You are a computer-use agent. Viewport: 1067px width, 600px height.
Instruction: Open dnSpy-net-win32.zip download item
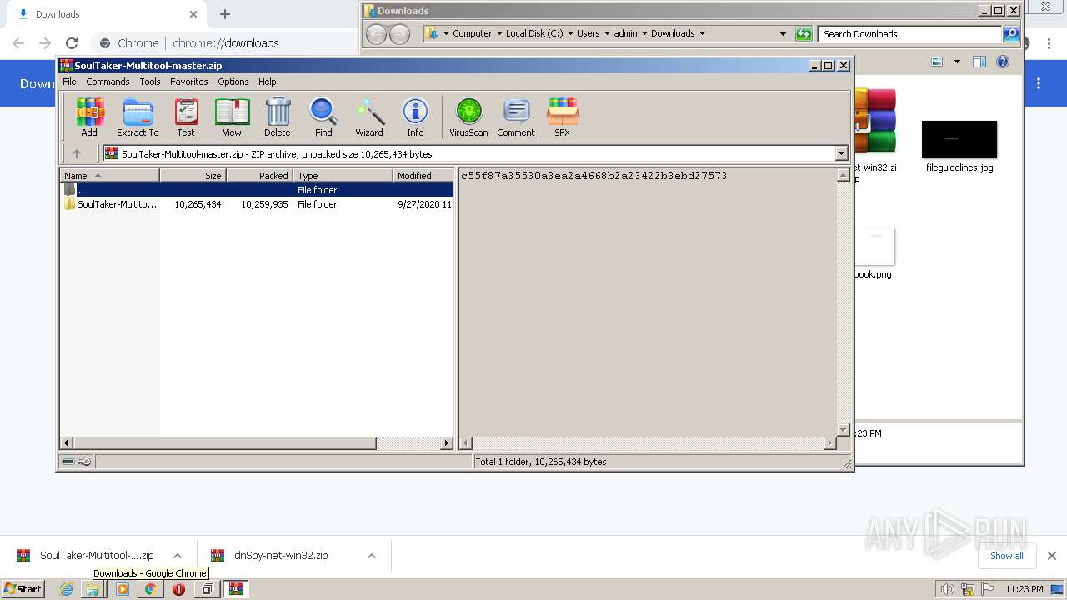coord(281,556)
